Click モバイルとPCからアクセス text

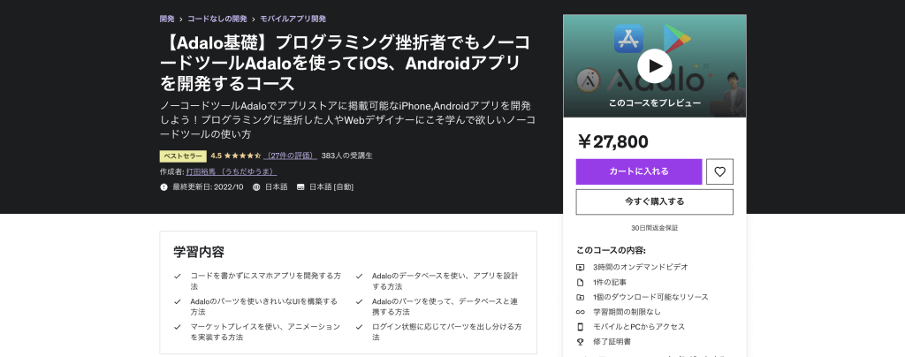click(639, 326)
